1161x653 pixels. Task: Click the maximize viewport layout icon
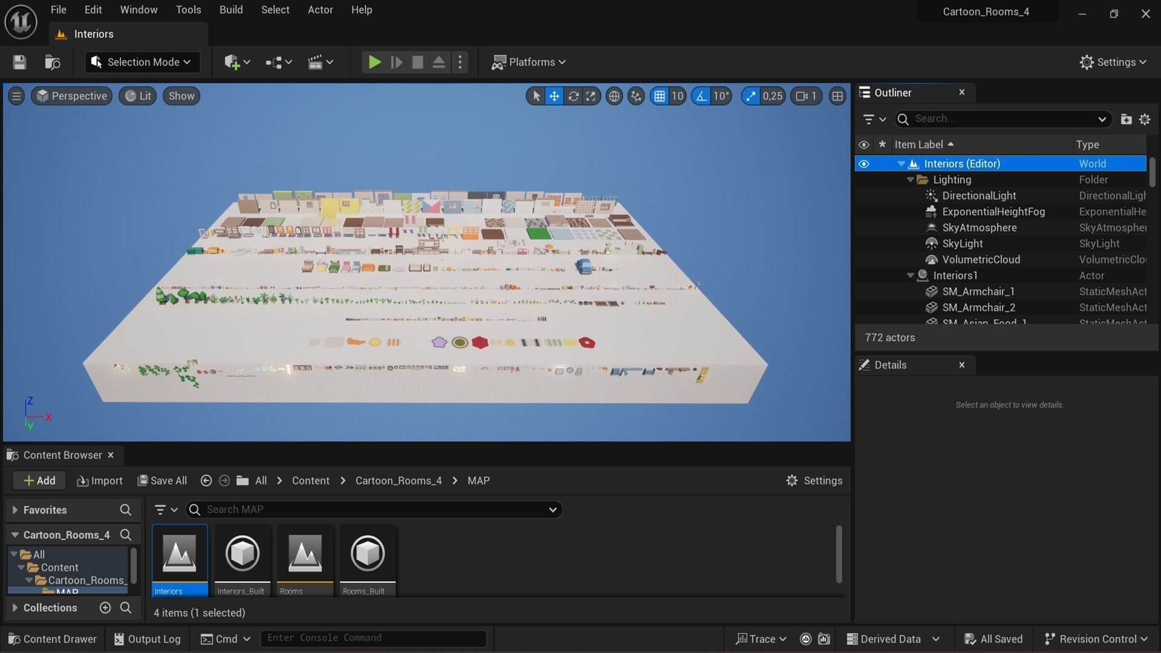837,96
